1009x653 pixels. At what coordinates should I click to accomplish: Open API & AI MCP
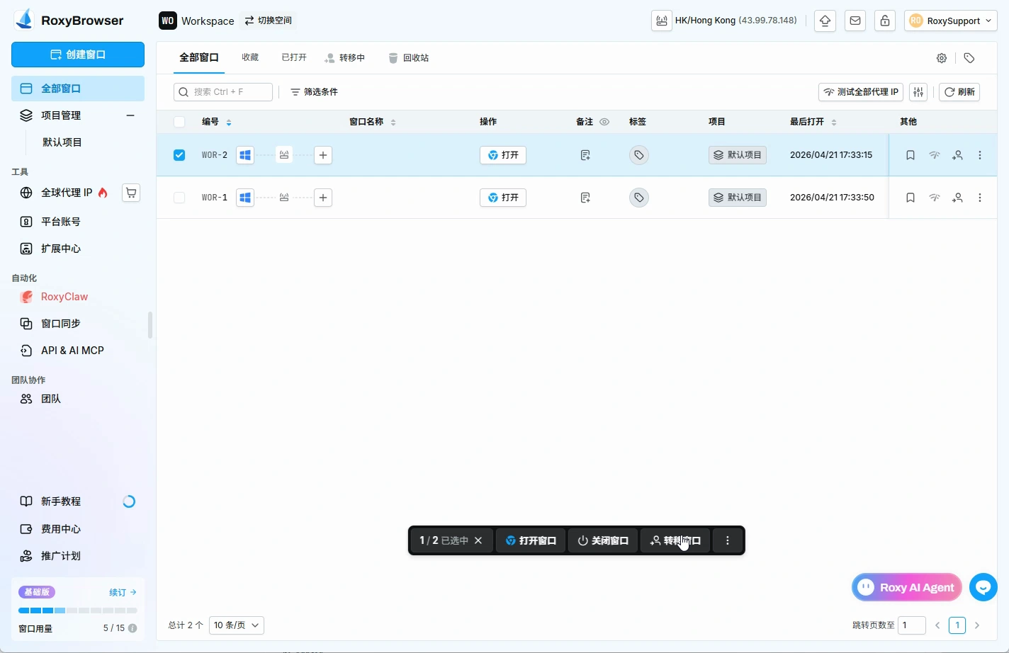pyautogui.click(x=72, y=351)
